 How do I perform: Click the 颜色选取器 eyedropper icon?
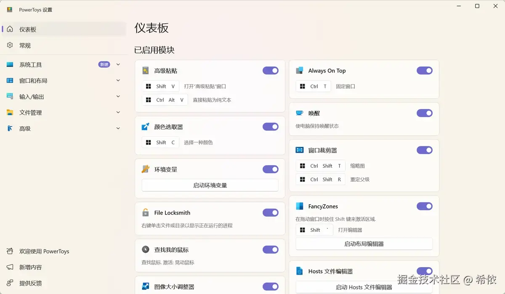point(146,127)
